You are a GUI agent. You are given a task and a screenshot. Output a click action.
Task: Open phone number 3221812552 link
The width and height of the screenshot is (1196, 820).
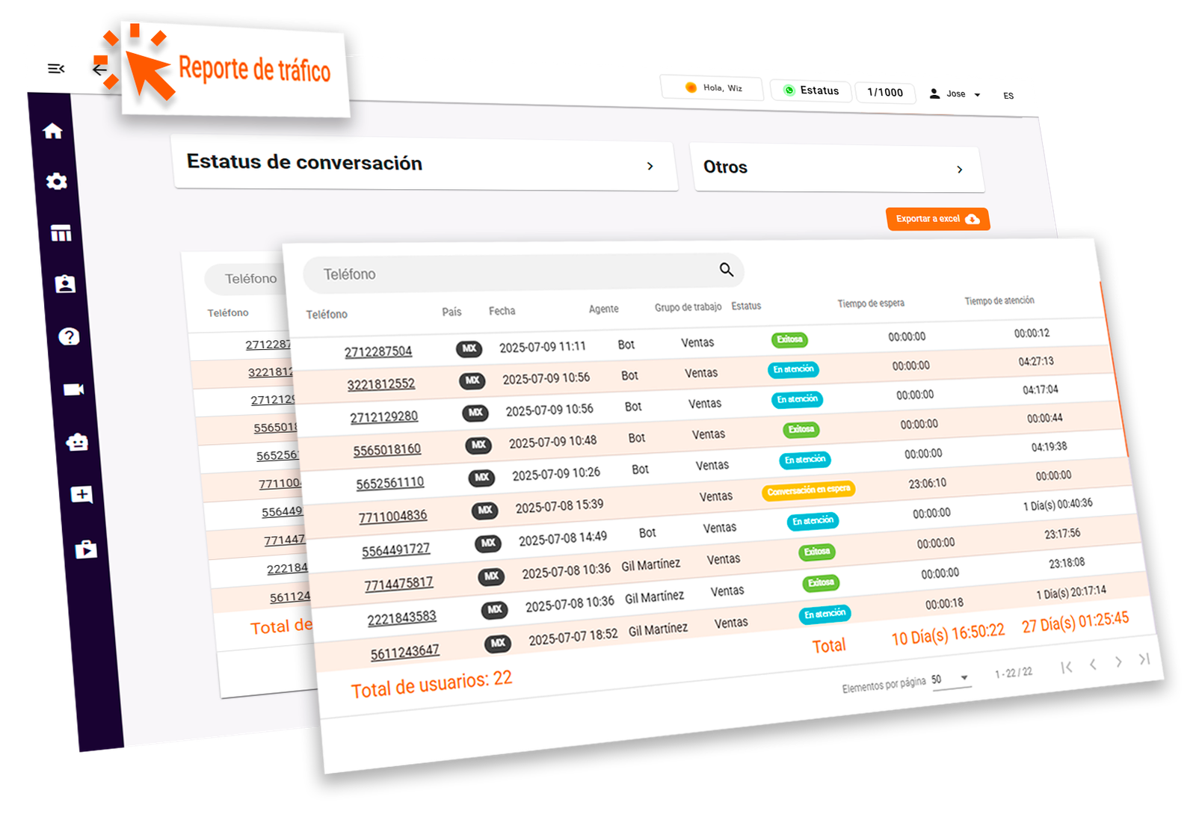pyautogui.click(x=380, y=384)
